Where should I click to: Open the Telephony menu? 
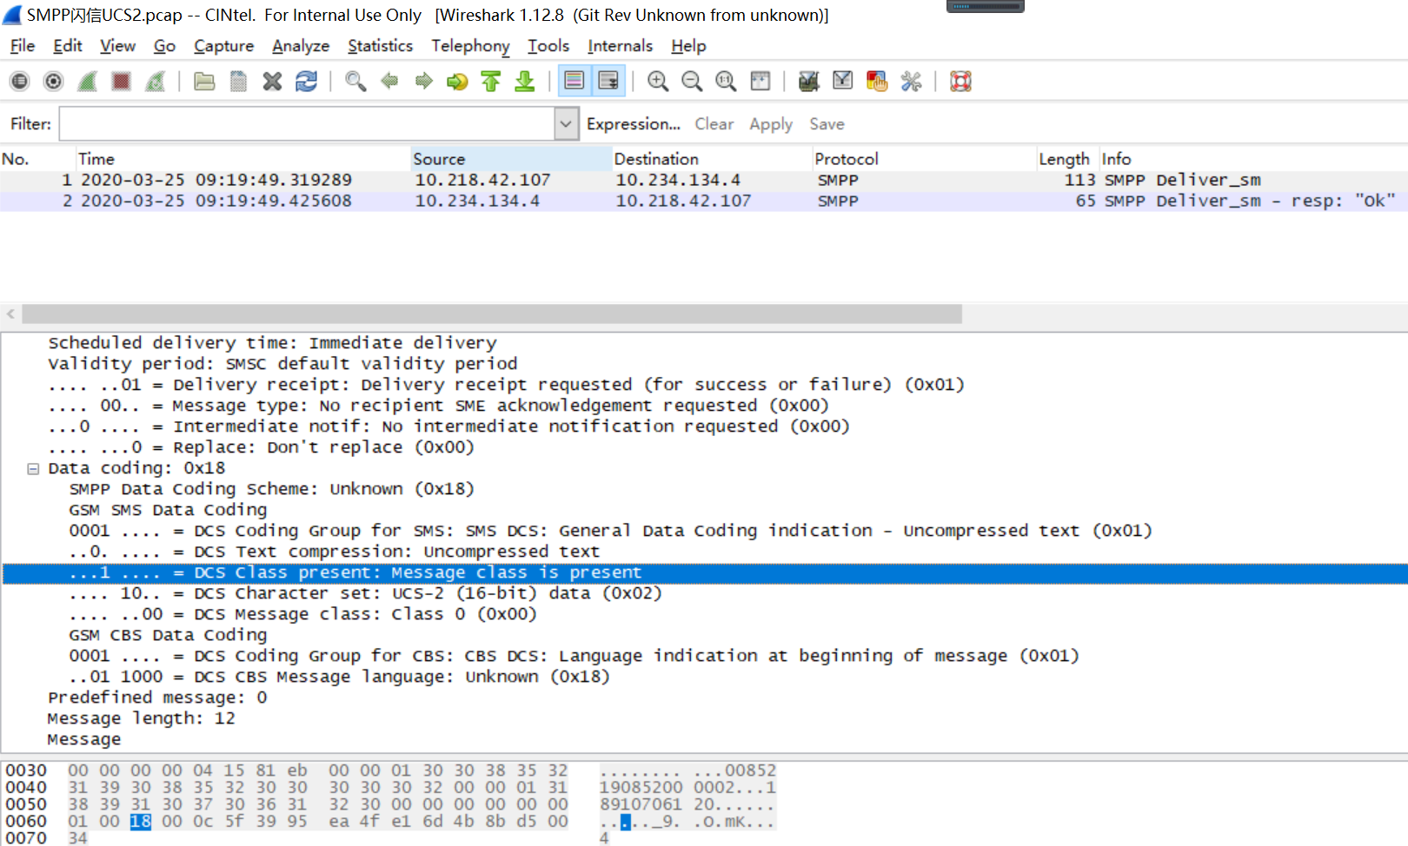tap(470, 46)
